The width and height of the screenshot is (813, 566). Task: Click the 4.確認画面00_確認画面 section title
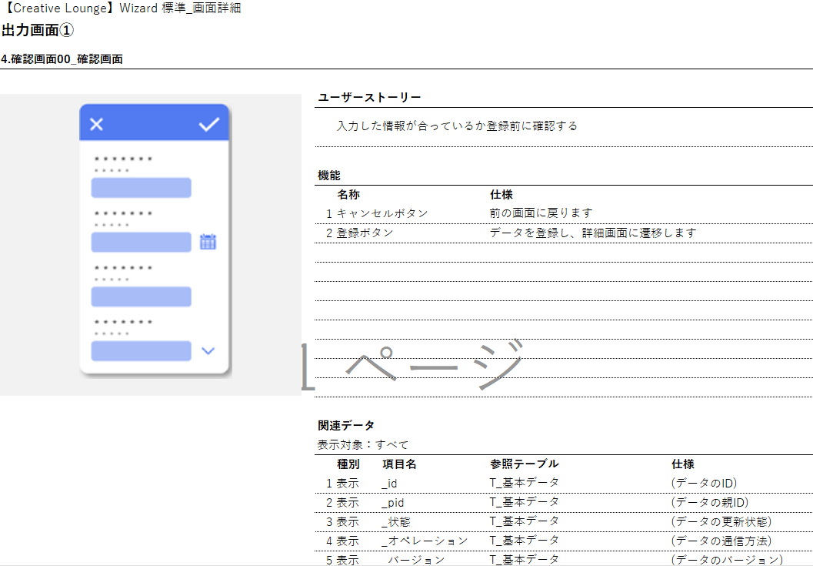tap(62, 59)
